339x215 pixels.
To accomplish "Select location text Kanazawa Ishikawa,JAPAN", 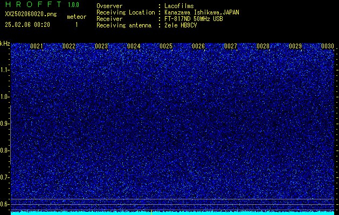I will click(x=202, y=12).
